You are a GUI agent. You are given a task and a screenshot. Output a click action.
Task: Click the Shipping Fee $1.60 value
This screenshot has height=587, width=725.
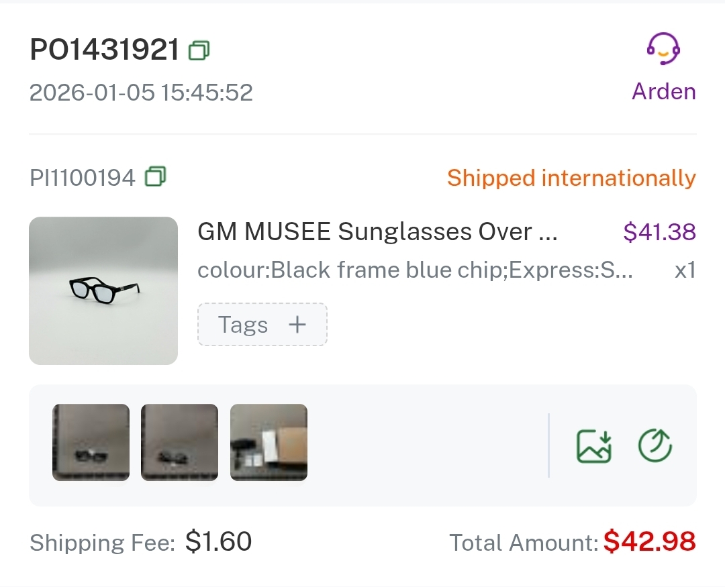[218, 541]
